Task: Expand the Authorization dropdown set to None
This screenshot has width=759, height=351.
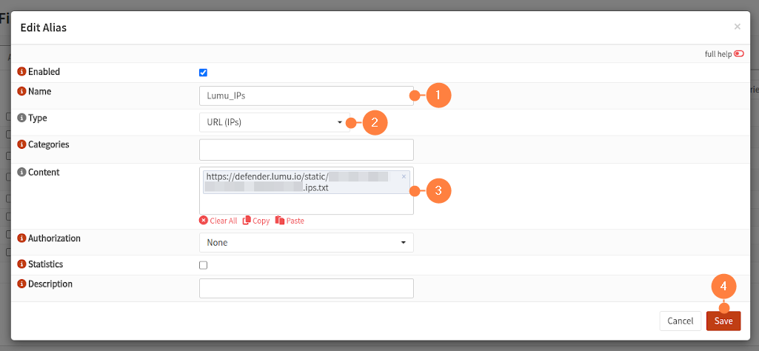Action: [x=306, y=243]
